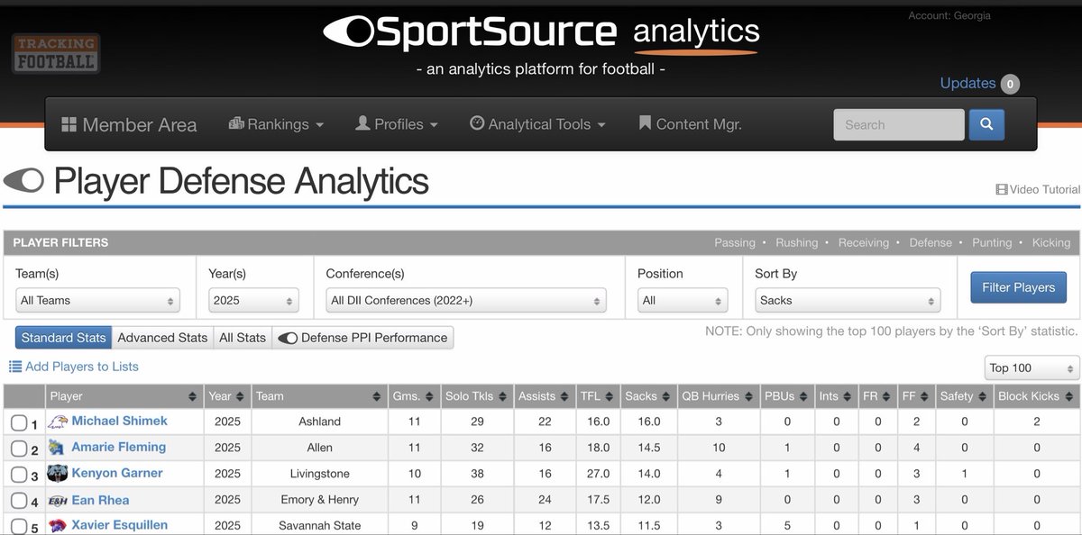Open the Position dropdown
Viewport: 1082px width, 535px height.
tap(682, 301)
